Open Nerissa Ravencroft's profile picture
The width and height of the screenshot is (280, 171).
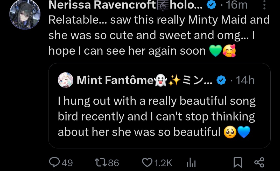click(x=25, y=14)
